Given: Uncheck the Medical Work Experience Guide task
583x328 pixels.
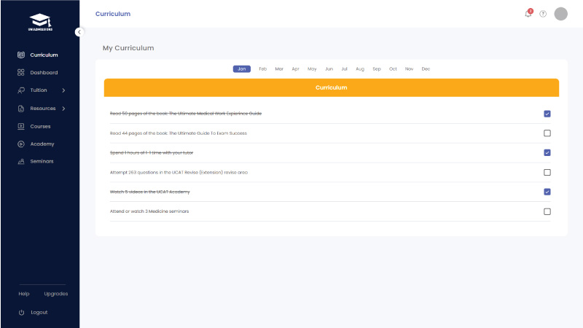Looking at the screenshot, I should (x=547, y=114).
